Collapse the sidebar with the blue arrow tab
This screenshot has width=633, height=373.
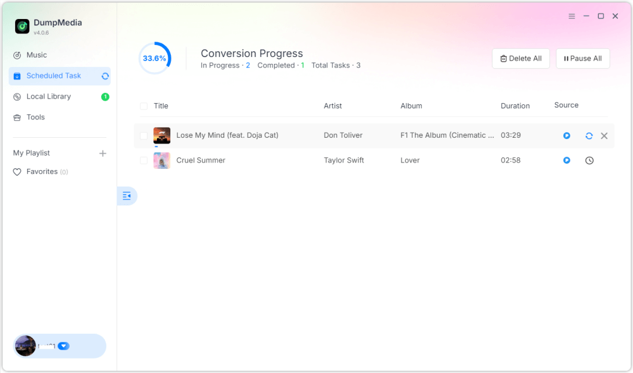127,196
